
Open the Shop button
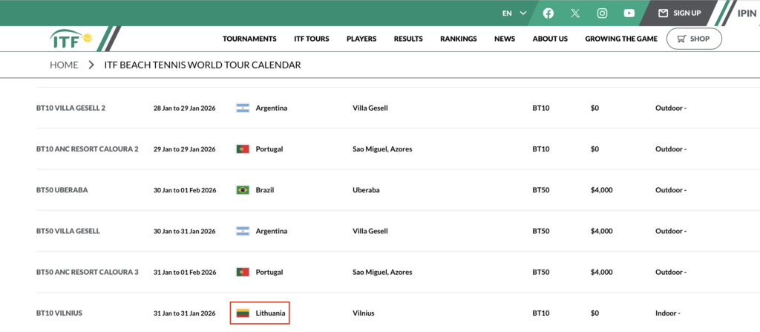tap(694, 39)
